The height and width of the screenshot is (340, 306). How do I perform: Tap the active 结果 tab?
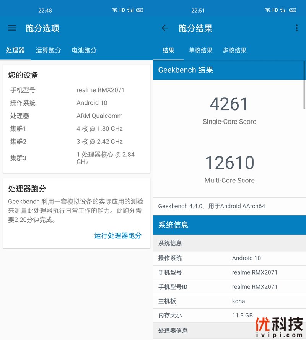(169, 50)
